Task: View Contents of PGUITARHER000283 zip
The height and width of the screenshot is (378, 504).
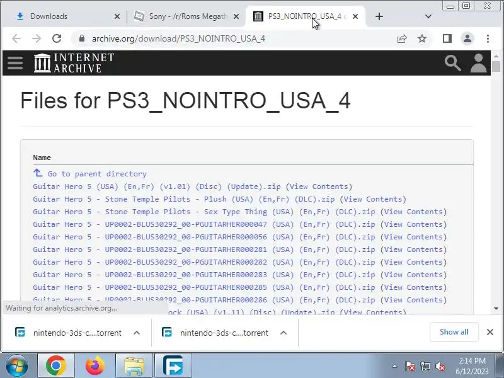Action: (x=413, y=275)
